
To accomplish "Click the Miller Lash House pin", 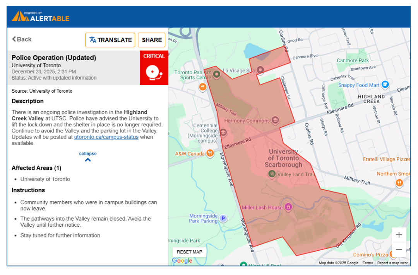I will pyautogui.click(x=288, y=207).
